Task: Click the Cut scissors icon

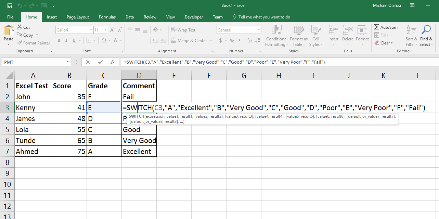Action: pyautogui.click(x=20, y=27)
